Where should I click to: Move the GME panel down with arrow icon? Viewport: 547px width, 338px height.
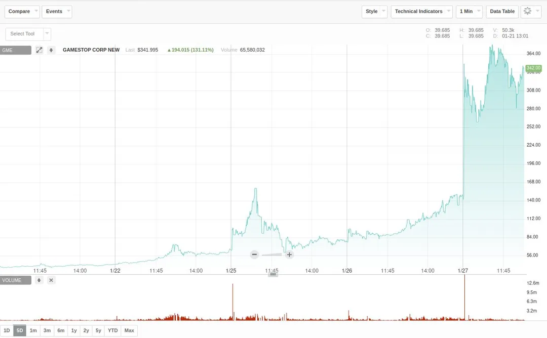click(x=51, y=50)
